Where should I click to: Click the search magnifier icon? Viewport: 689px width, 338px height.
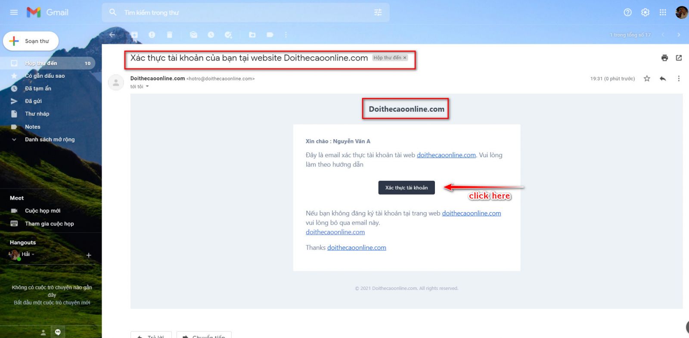click(113, 12)
